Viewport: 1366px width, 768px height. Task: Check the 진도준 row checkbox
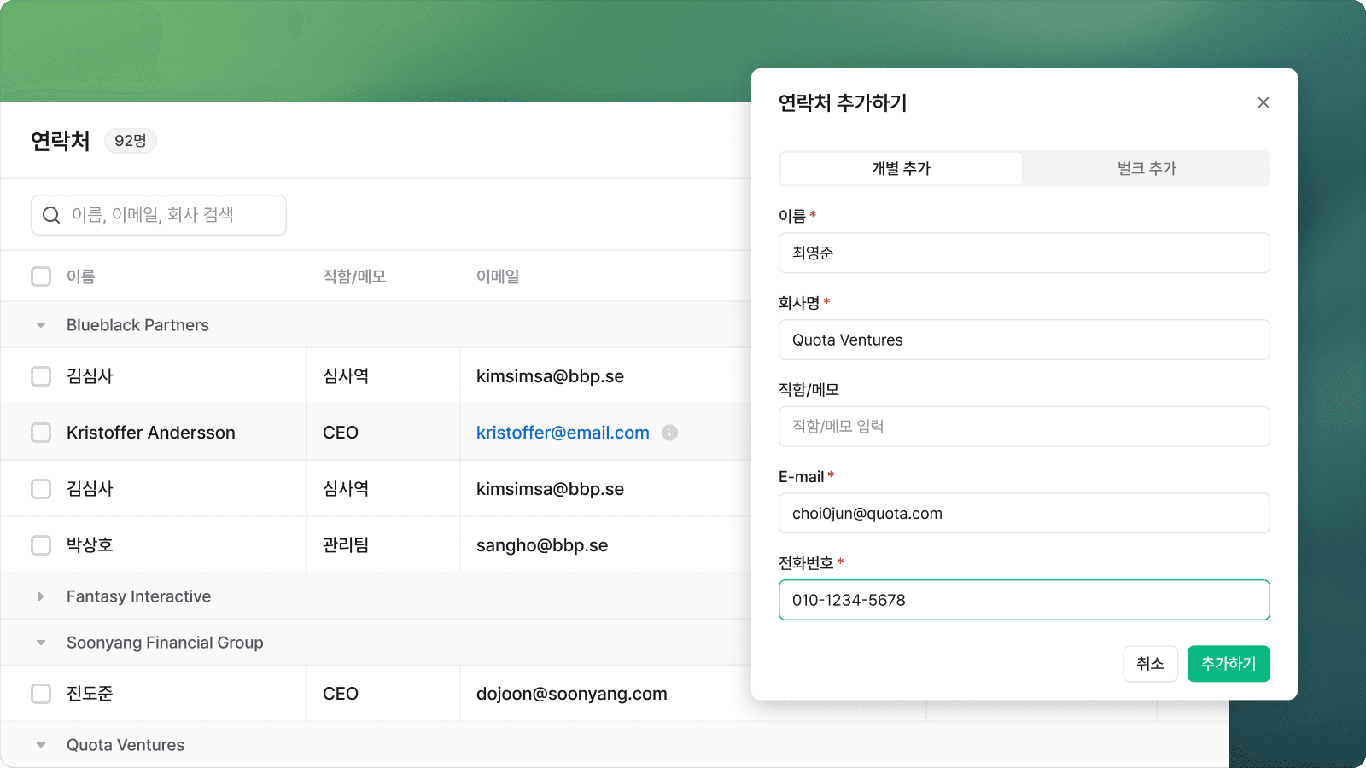[41, 693]
